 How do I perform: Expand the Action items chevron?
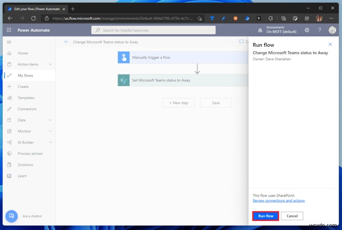tap(50, 64)
